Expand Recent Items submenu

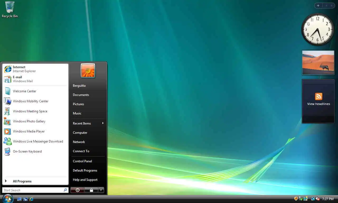coord(88,123)
